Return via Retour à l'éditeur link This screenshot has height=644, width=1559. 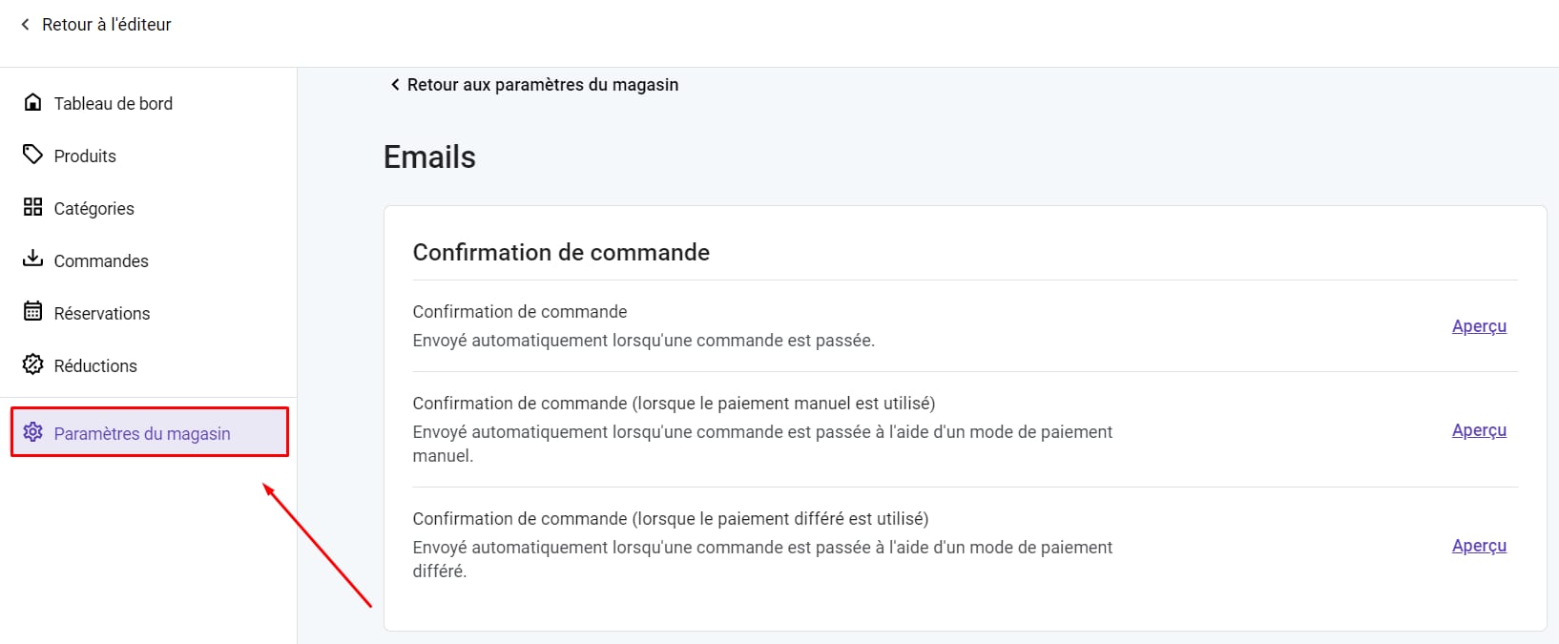pos(107,25)
